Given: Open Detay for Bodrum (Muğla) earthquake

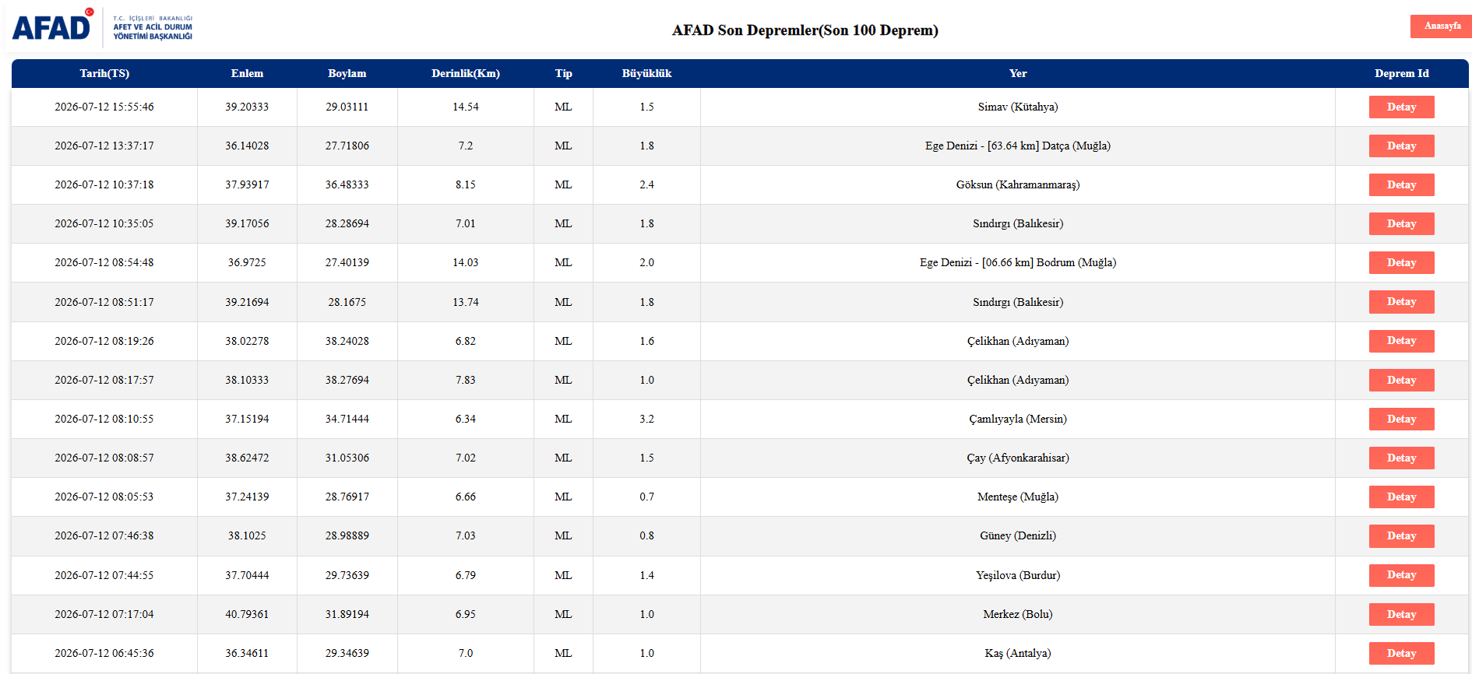Looking at the screenshot, I should (x=1401, y=263).
